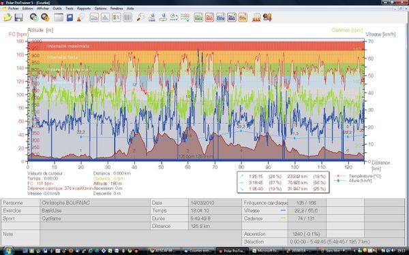Click the Note text field

140,237
